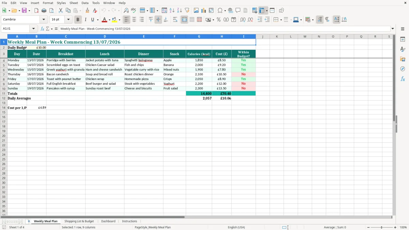
Task: Toggle Center Vertically alignment
Action: [158, 20]
